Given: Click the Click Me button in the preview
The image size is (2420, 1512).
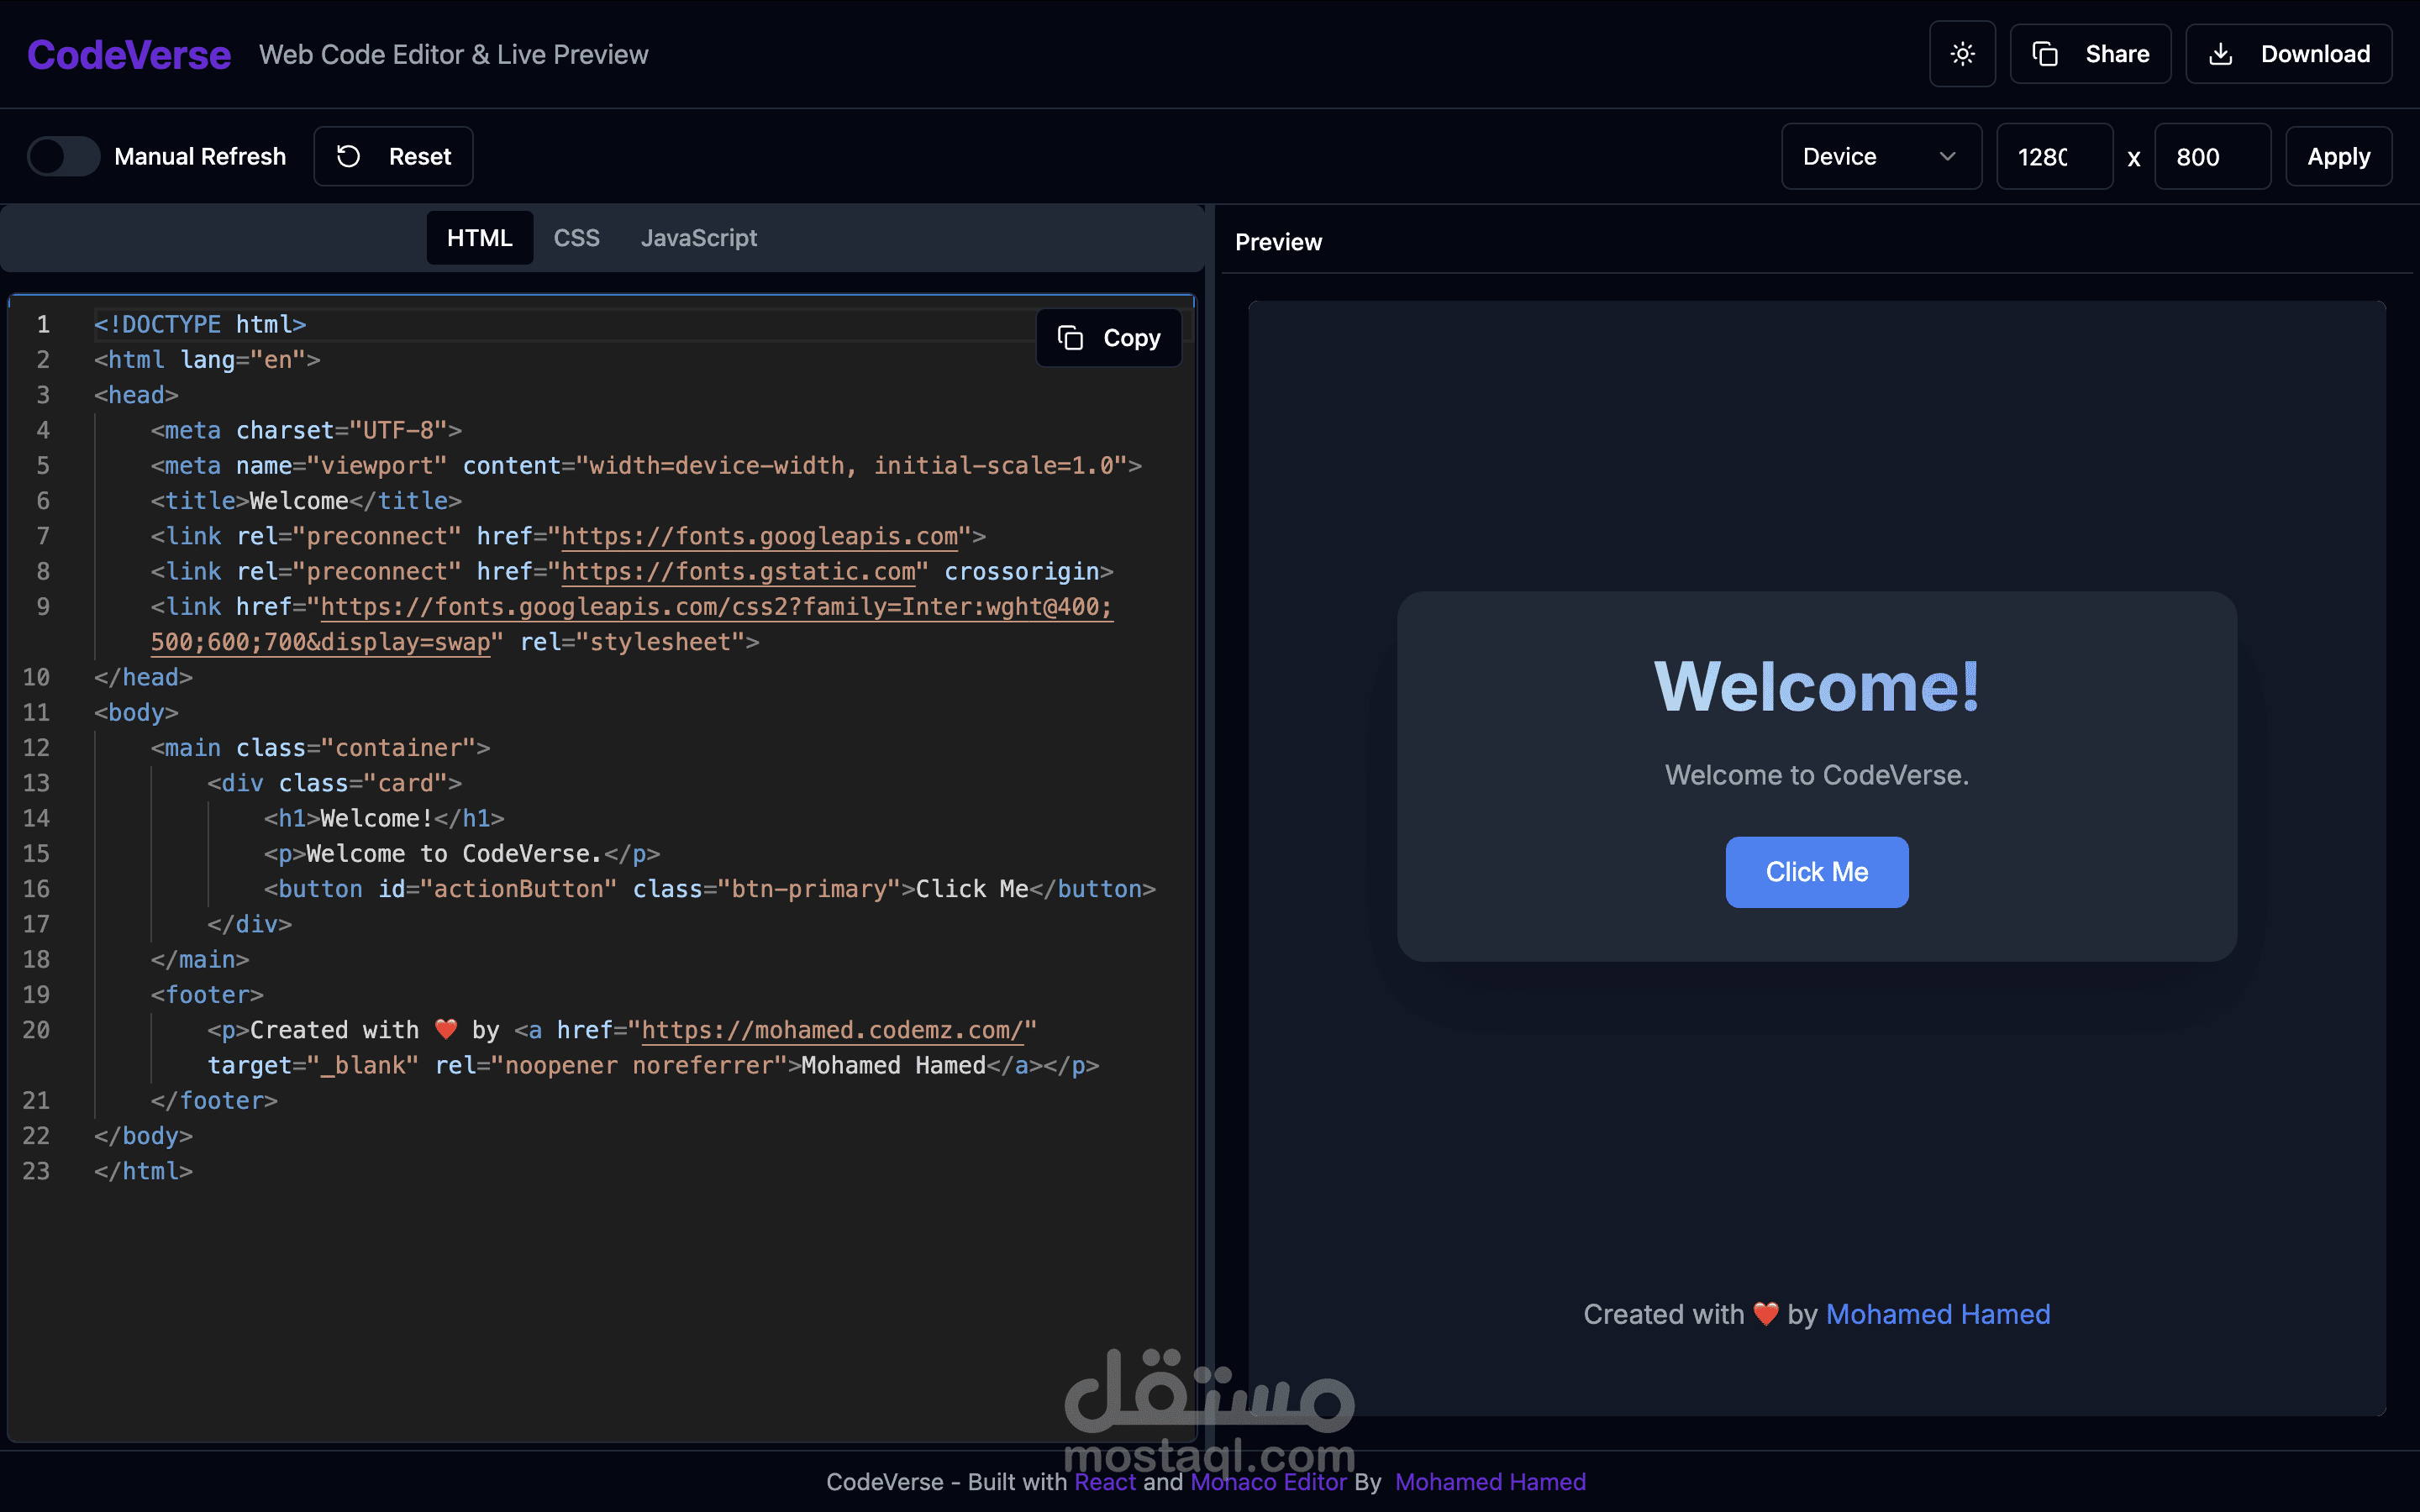Looking at the screenshot, I should click(x=1817, y=872).
